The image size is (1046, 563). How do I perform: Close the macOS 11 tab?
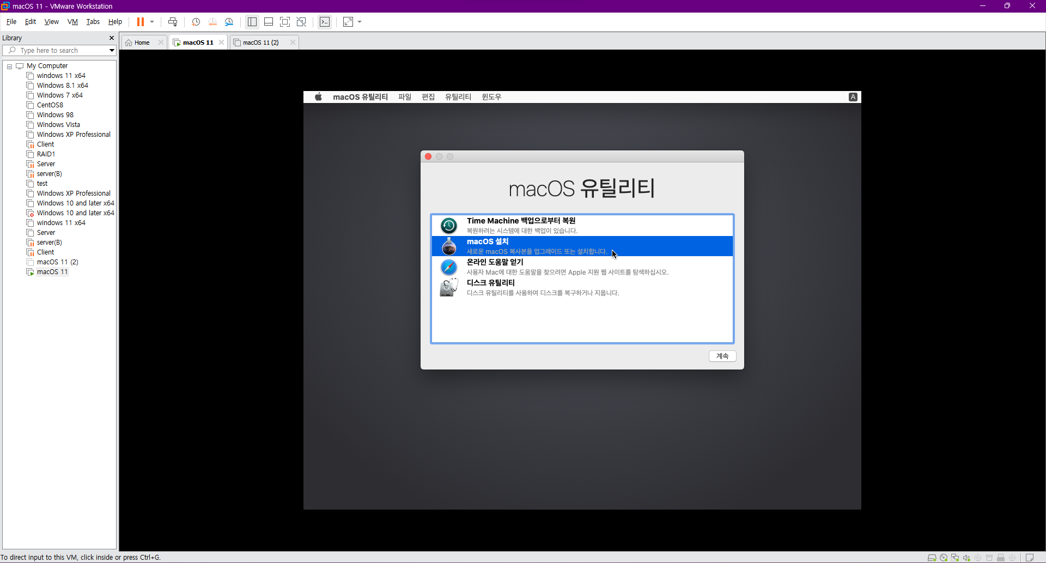point(221,43)
